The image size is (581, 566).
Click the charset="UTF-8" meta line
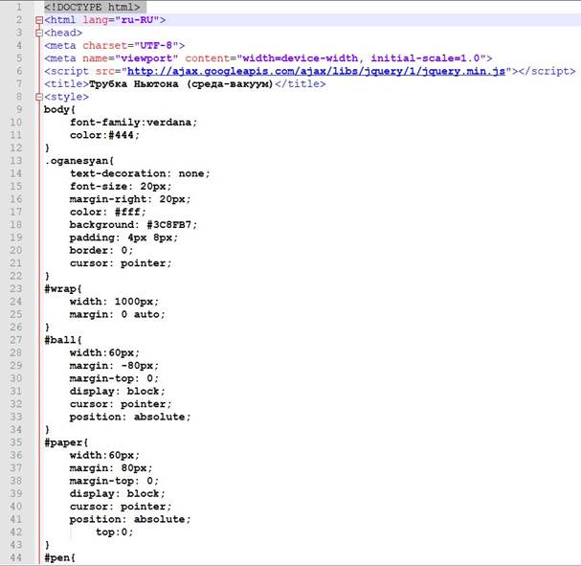pos(115,46)
